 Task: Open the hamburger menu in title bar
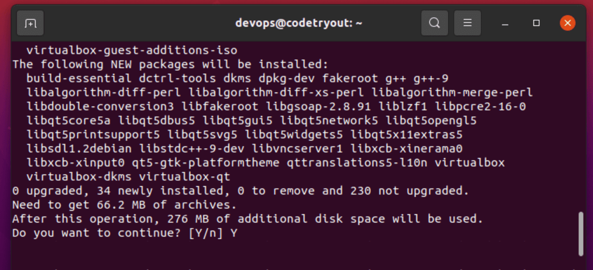tap(467, 23)
